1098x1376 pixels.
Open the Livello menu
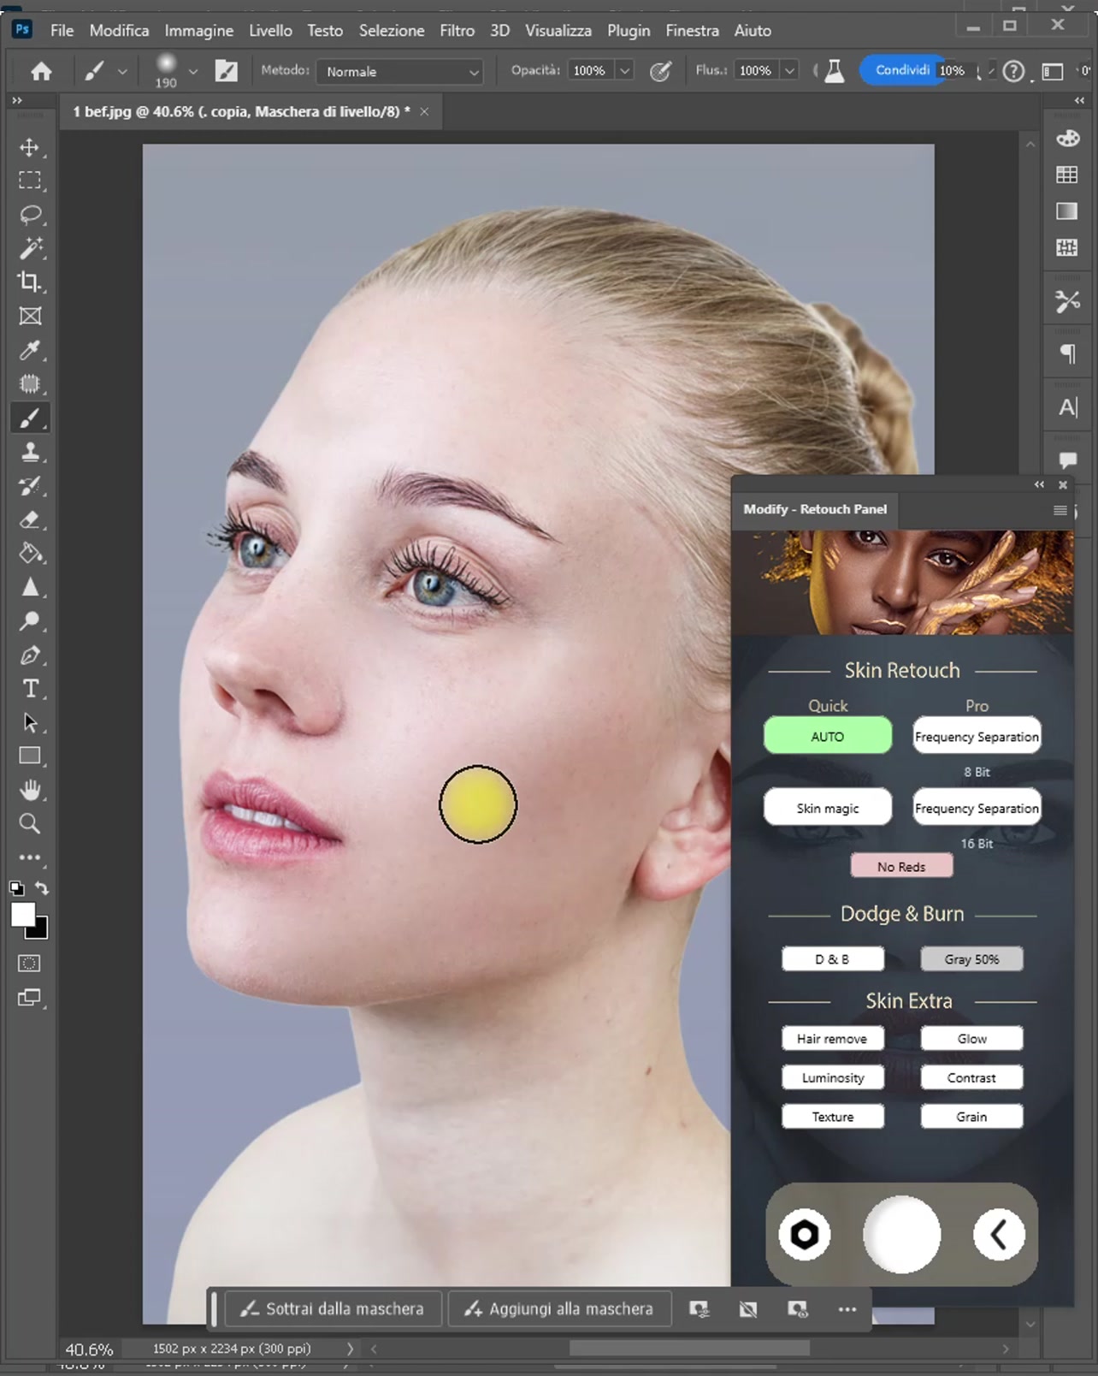(270, 31)
